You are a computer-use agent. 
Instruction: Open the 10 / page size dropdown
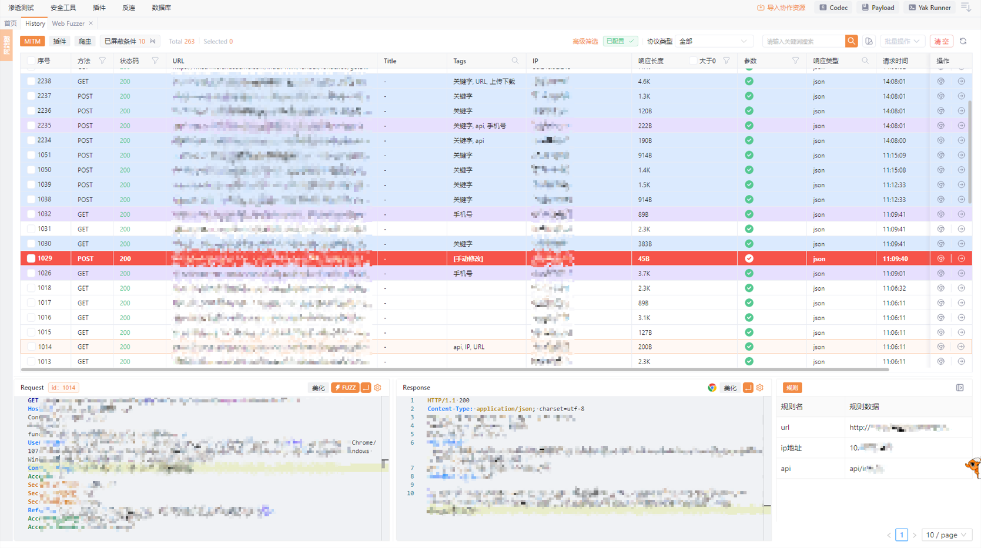coord(946,535)
